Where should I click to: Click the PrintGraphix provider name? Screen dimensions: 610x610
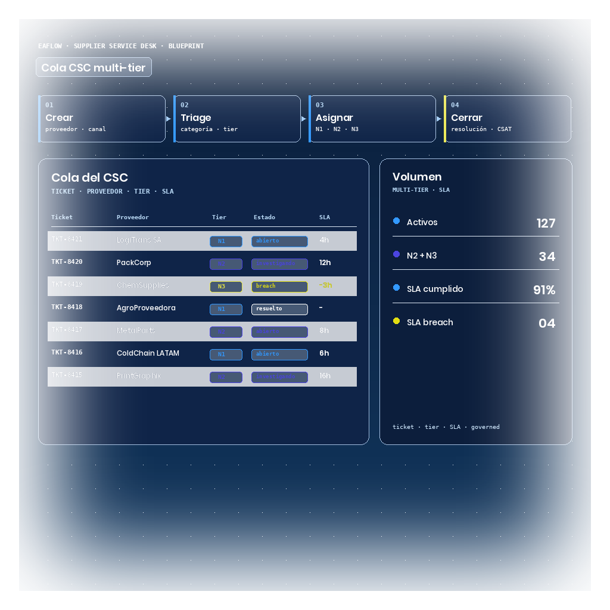point(139,376)
